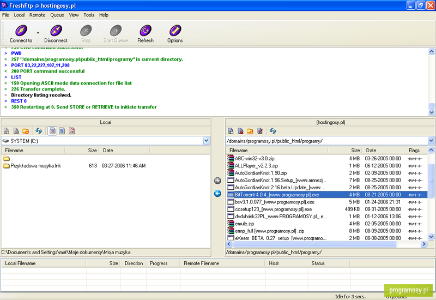Open the Queue menu
This screenshot has width=436, height=300.
click(x=57, y=15)
